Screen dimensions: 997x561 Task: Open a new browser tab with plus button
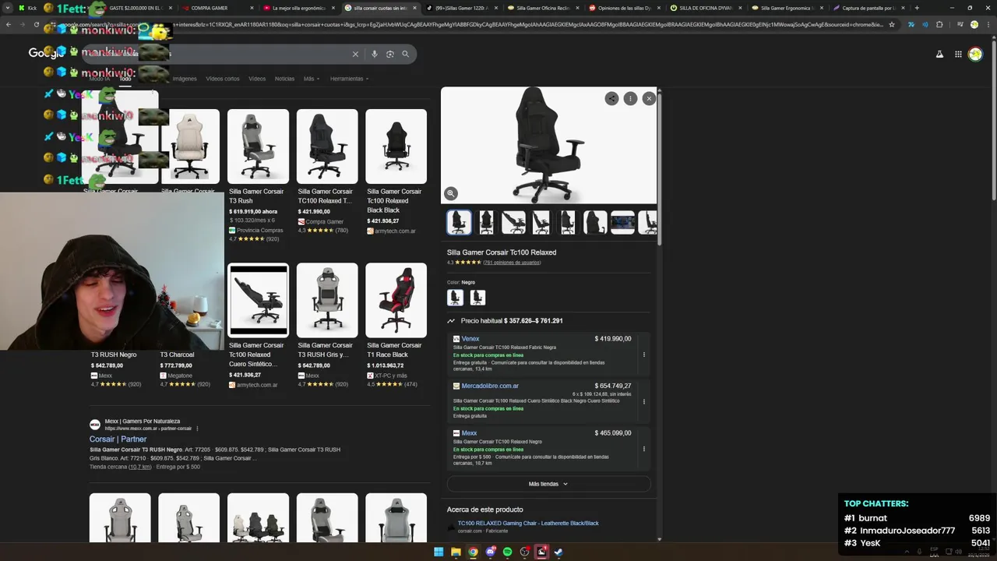[x=917, y=8]
